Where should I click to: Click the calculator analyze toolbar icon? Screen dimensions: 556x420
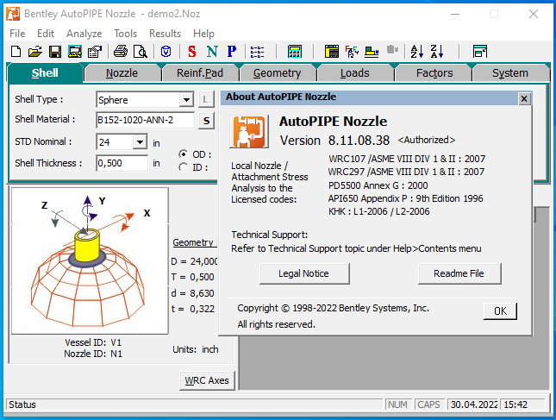295,52
